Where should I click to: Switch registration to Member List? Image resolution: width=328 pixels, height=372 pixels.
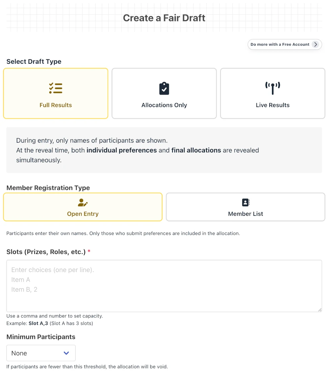click(246, 207)
